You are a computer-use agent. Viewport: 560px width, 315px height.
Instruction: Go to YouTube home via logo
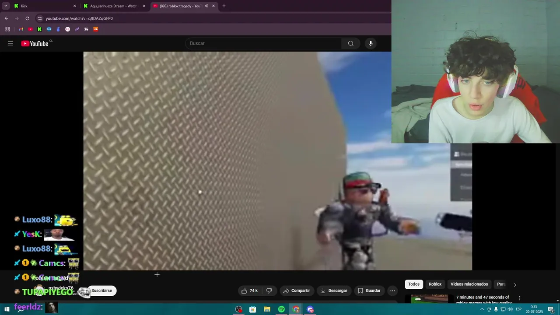point(35,43)
